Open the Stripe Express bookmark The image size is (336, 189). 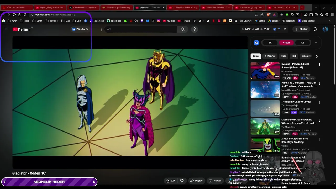pos(306,21)
